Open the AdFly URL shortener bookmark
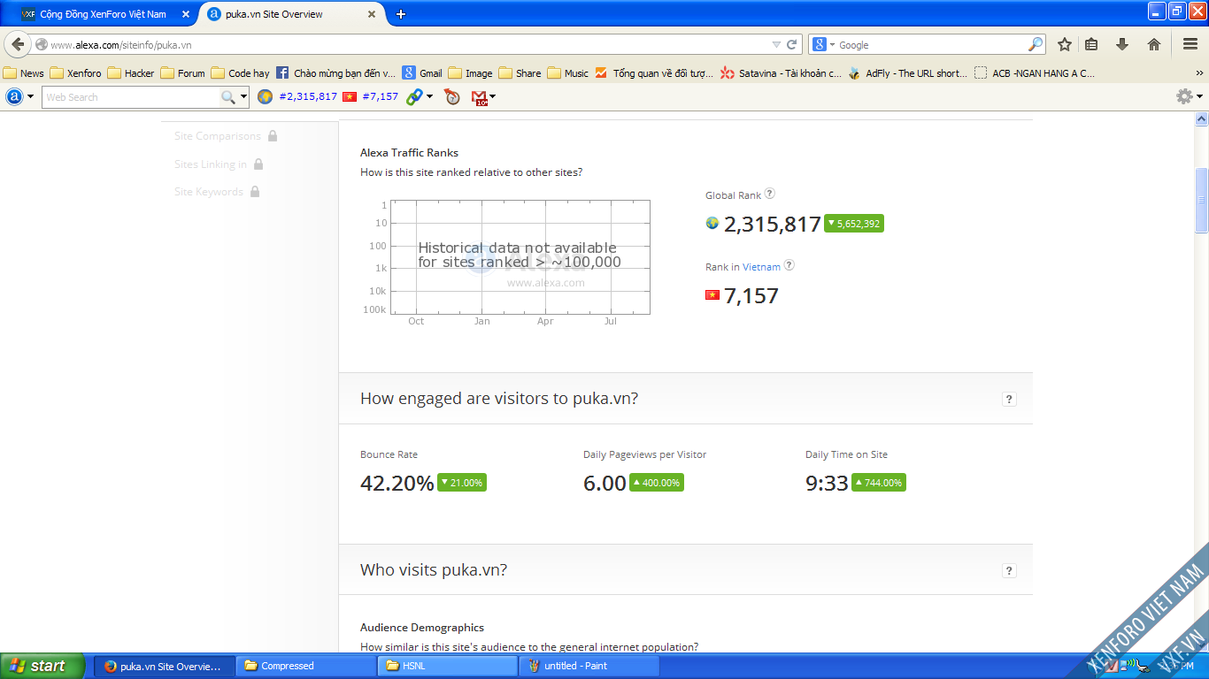This screenshot has width=1209, height=679. (x=907, y=73)
